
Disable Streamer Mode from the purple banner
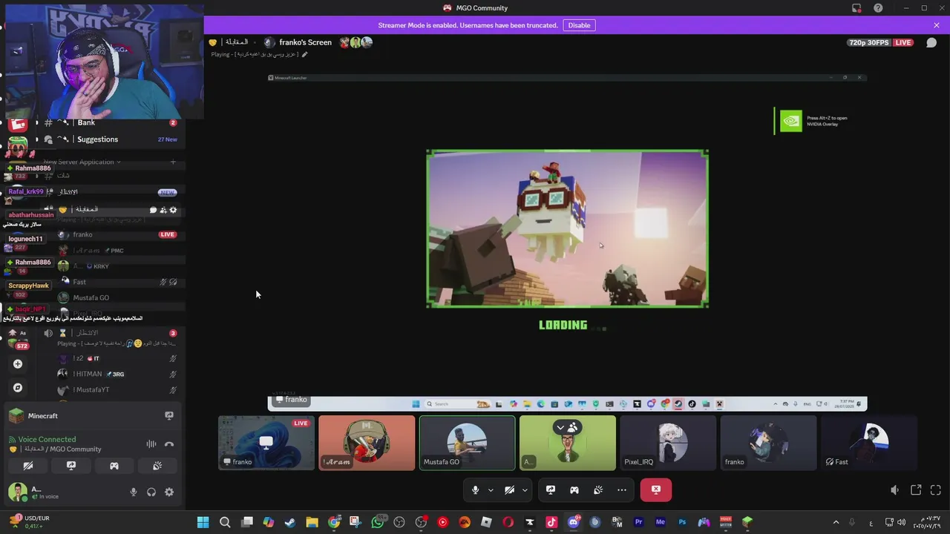click(x=579, y=25)
